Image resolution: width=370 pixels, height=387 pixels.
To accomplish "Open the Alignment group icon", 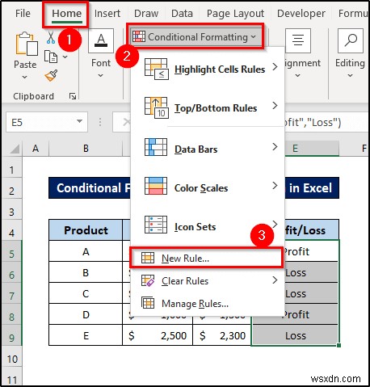I will [298, 40].
